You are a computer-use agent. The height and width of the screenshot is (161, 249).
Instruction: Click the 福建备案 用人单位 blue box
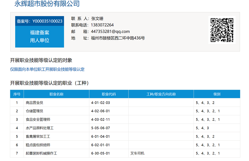click(40, 36)
